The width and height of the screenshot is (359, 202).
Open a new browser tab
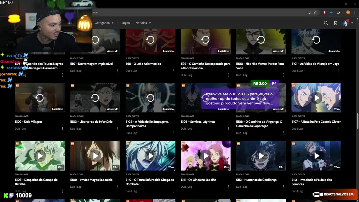99,4
